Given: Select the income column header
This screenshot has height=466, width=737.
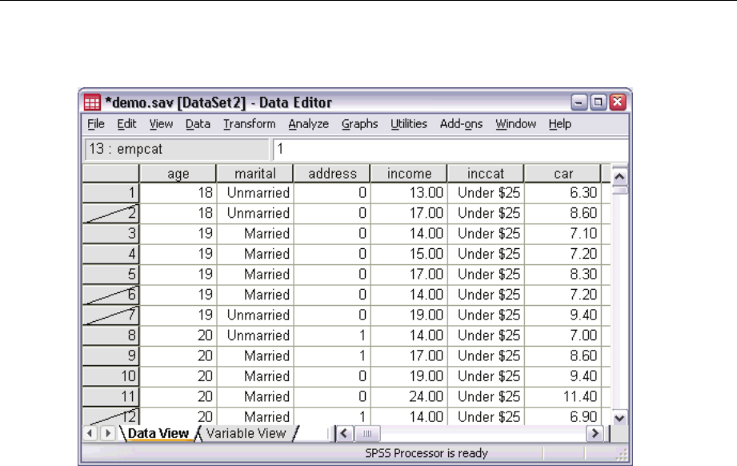Looking at the screenshot, I should tap(409, 174).
